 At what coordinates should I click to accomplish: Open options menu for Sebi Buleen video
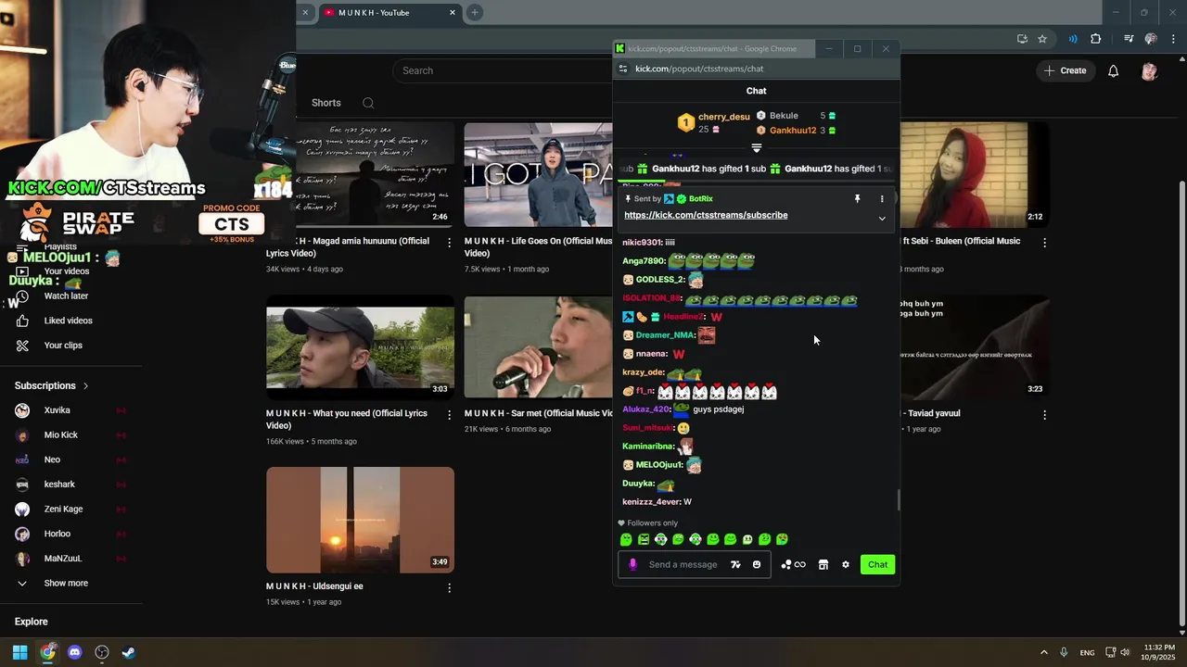(1045, 243)
